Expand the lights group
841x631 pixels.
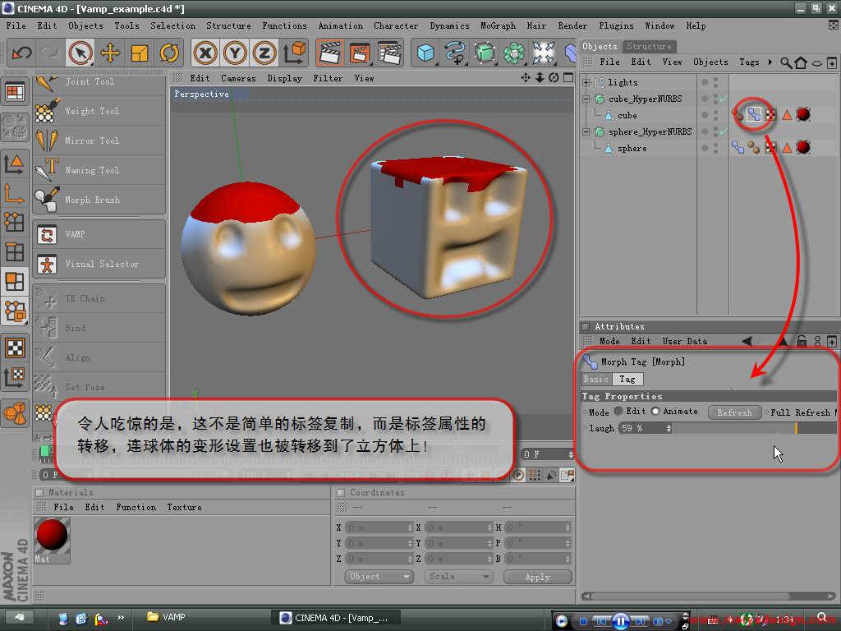(x=586, y=82)
